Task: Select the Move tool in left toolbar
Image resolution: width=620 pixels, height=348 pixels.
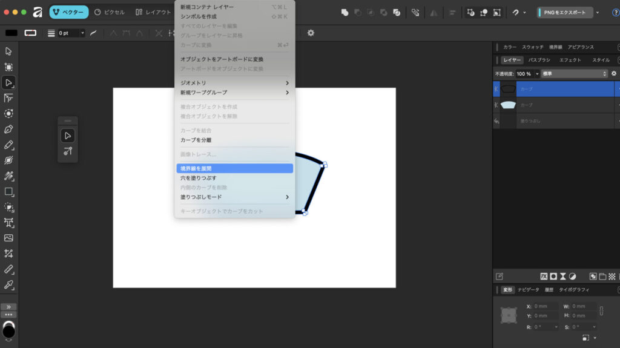Action: click(x=8, y=51)
